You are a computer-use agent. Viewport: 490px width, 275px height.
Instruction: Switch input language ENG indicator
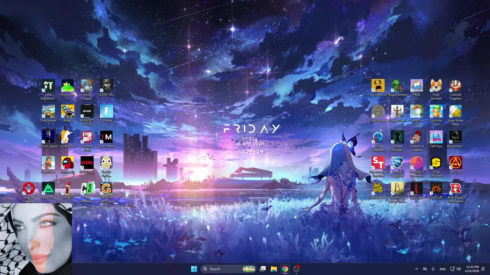pos(443,269)
